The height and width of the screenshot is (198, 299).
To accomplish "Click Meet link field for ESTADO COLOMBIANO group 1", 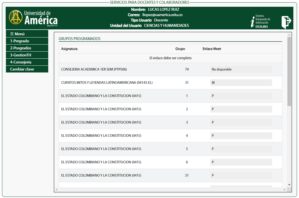I will (241, 96).
